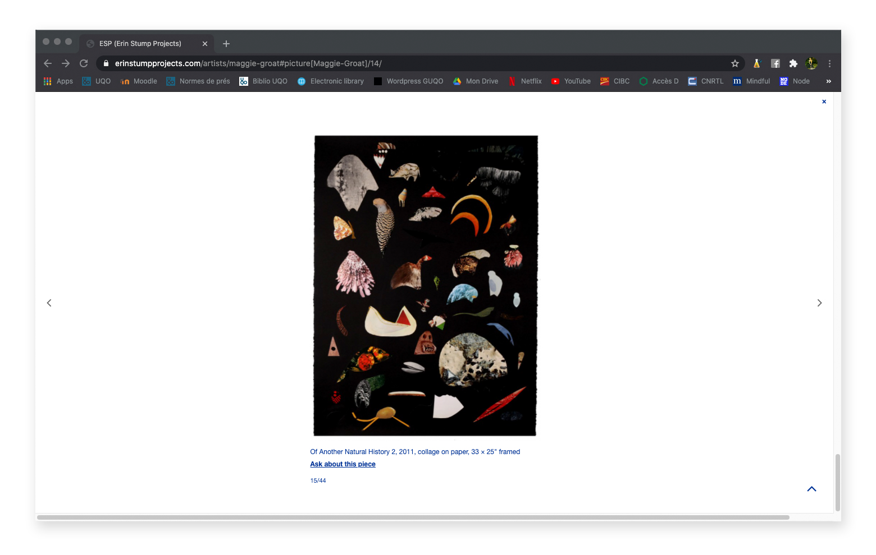Show the next artwork image
This screenshot has width=876, height=555.
[819, 303]
